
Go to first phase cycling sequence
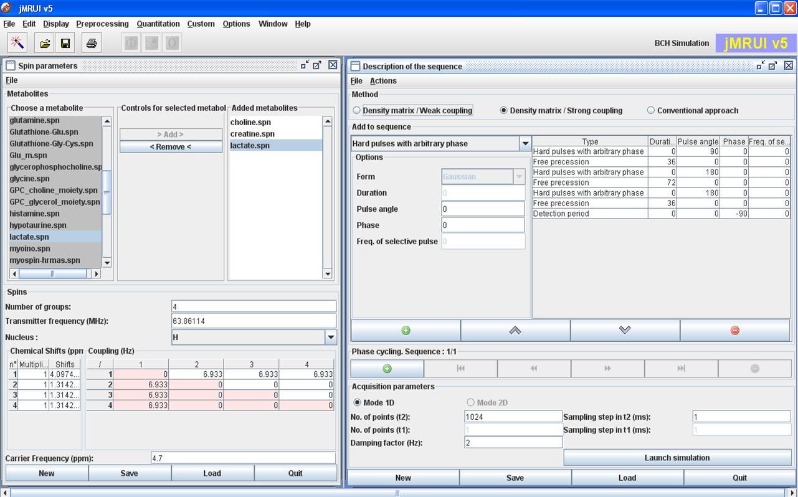[x=460, y=369]
